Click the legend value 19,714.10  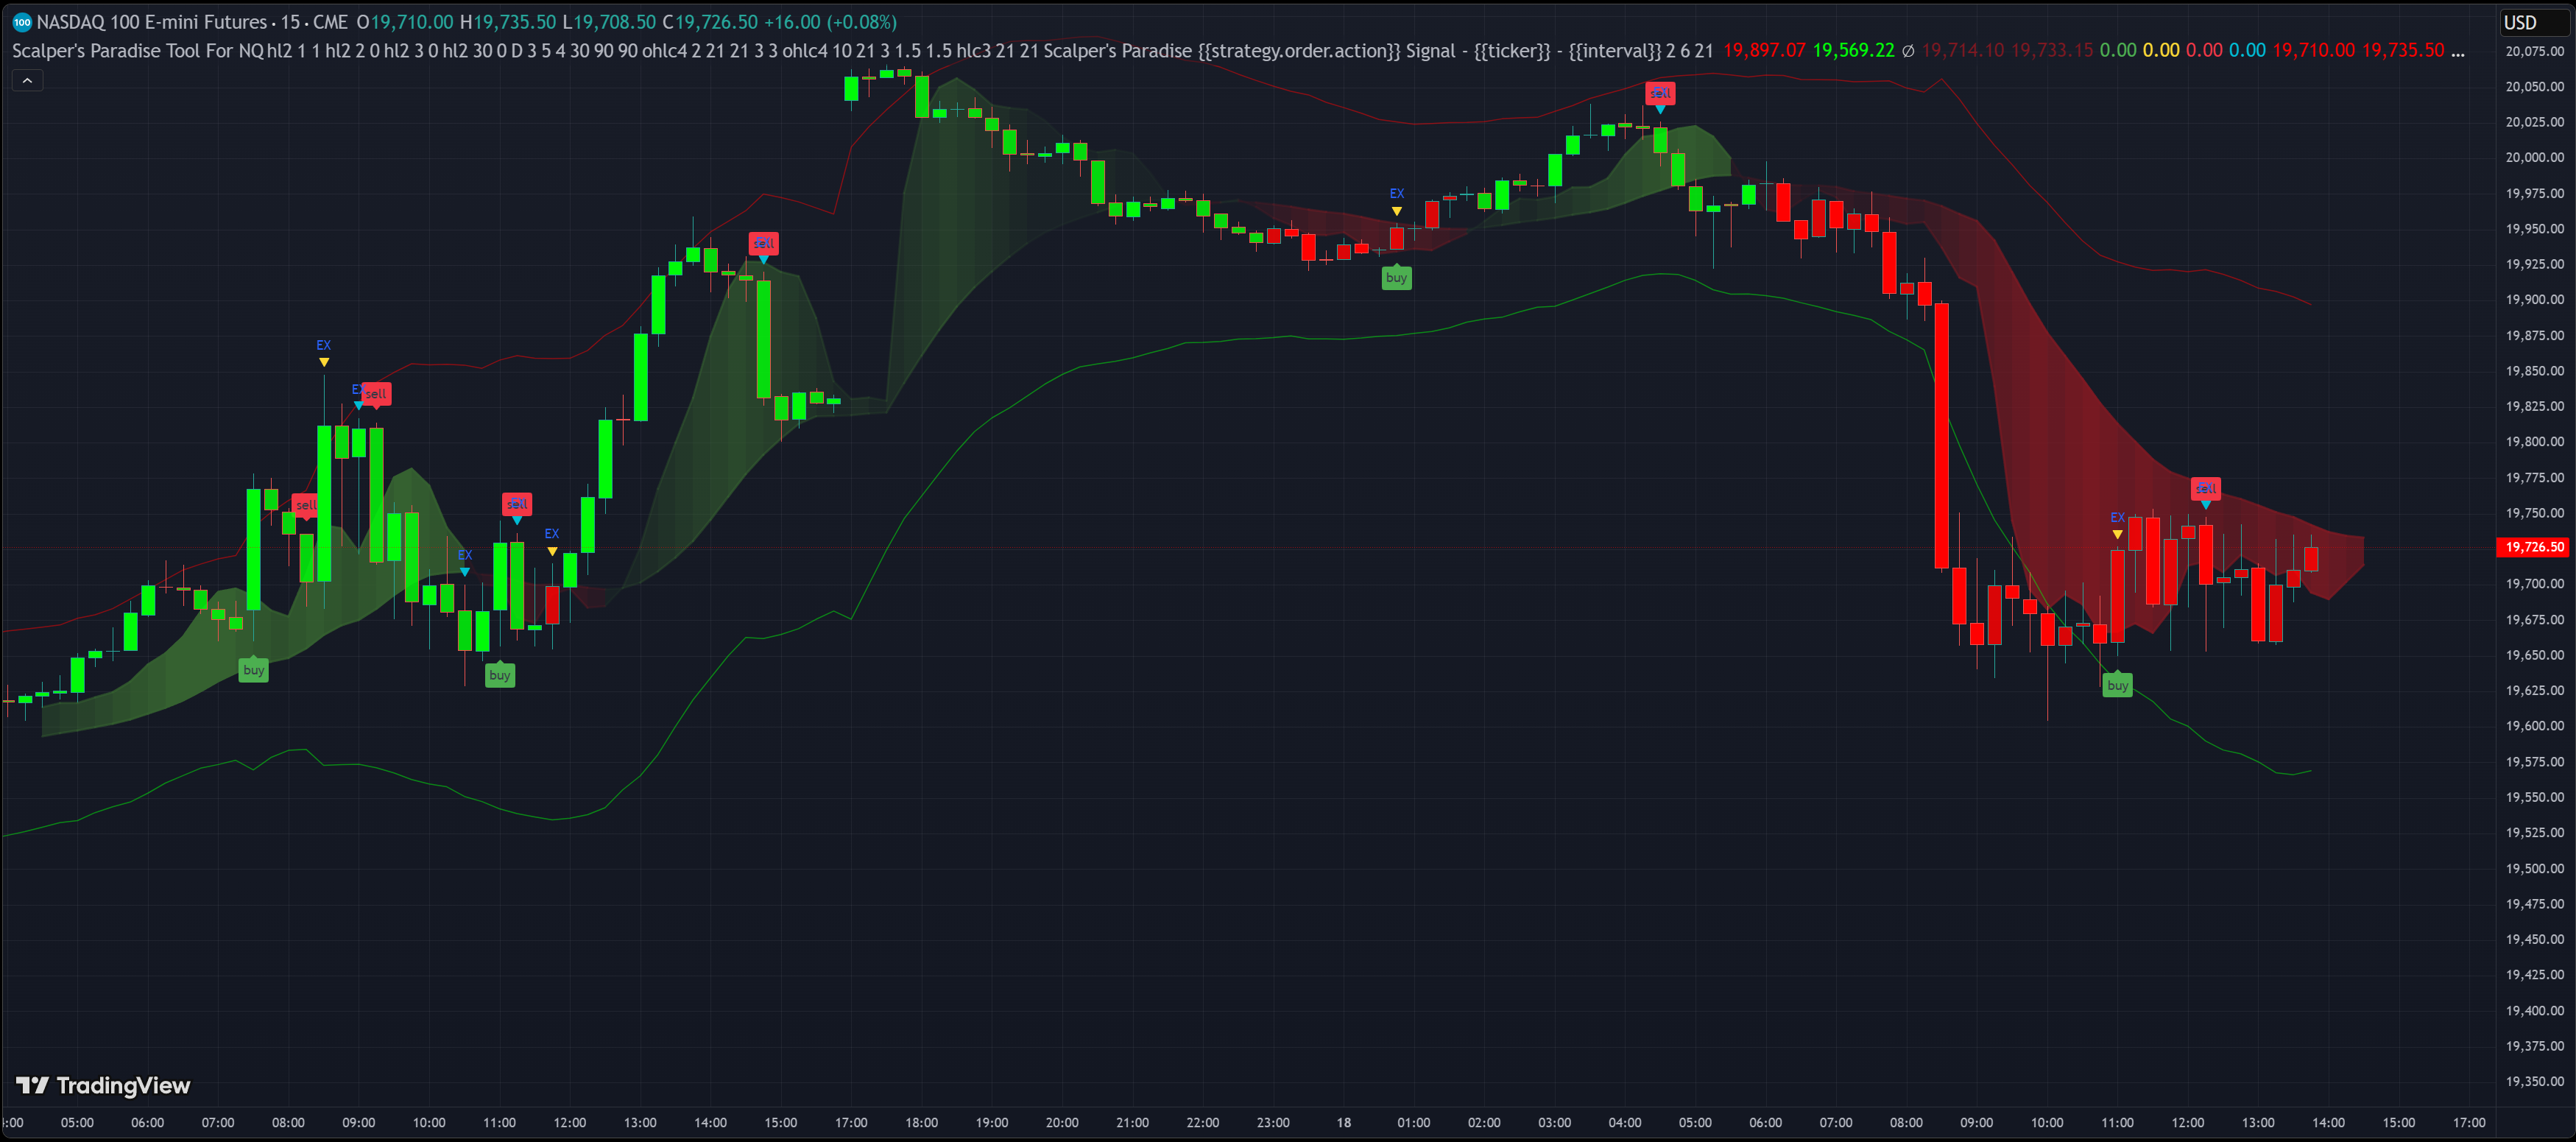1963,50
